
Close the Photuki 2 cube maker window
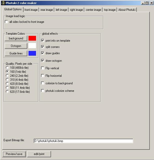[151, 3]
